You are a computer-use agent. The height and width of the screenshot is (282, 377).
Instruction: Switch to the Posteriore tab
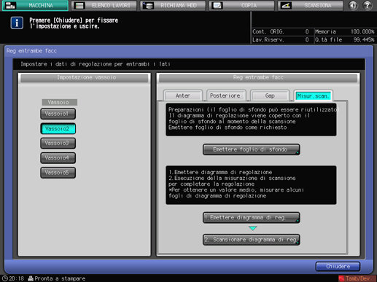click(225, 95)
